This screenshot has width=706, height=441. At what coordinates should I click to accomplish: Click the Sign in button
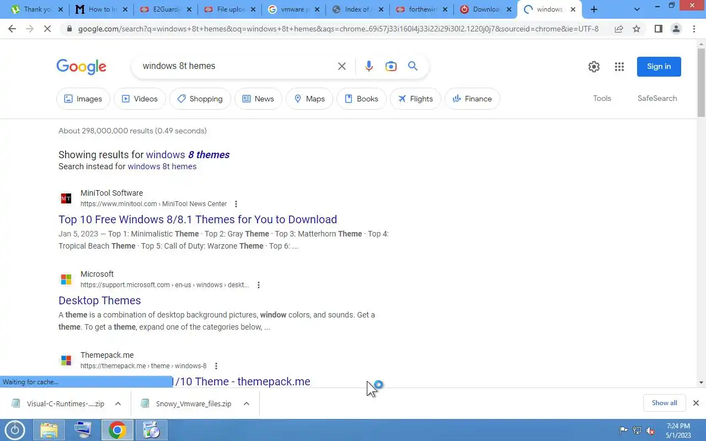click(x=659, y=67)
